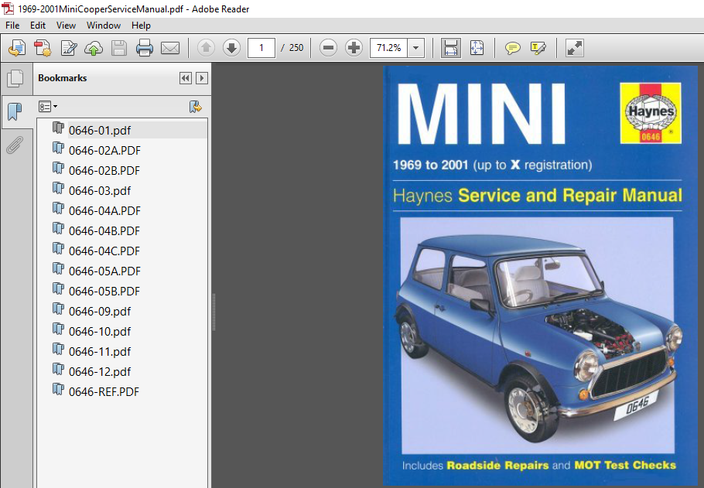Image resolution: width=704 pixels, height=488 pixels.
Task: Select bookmark 0646-05A.PDF
Action: click(104, 271)
